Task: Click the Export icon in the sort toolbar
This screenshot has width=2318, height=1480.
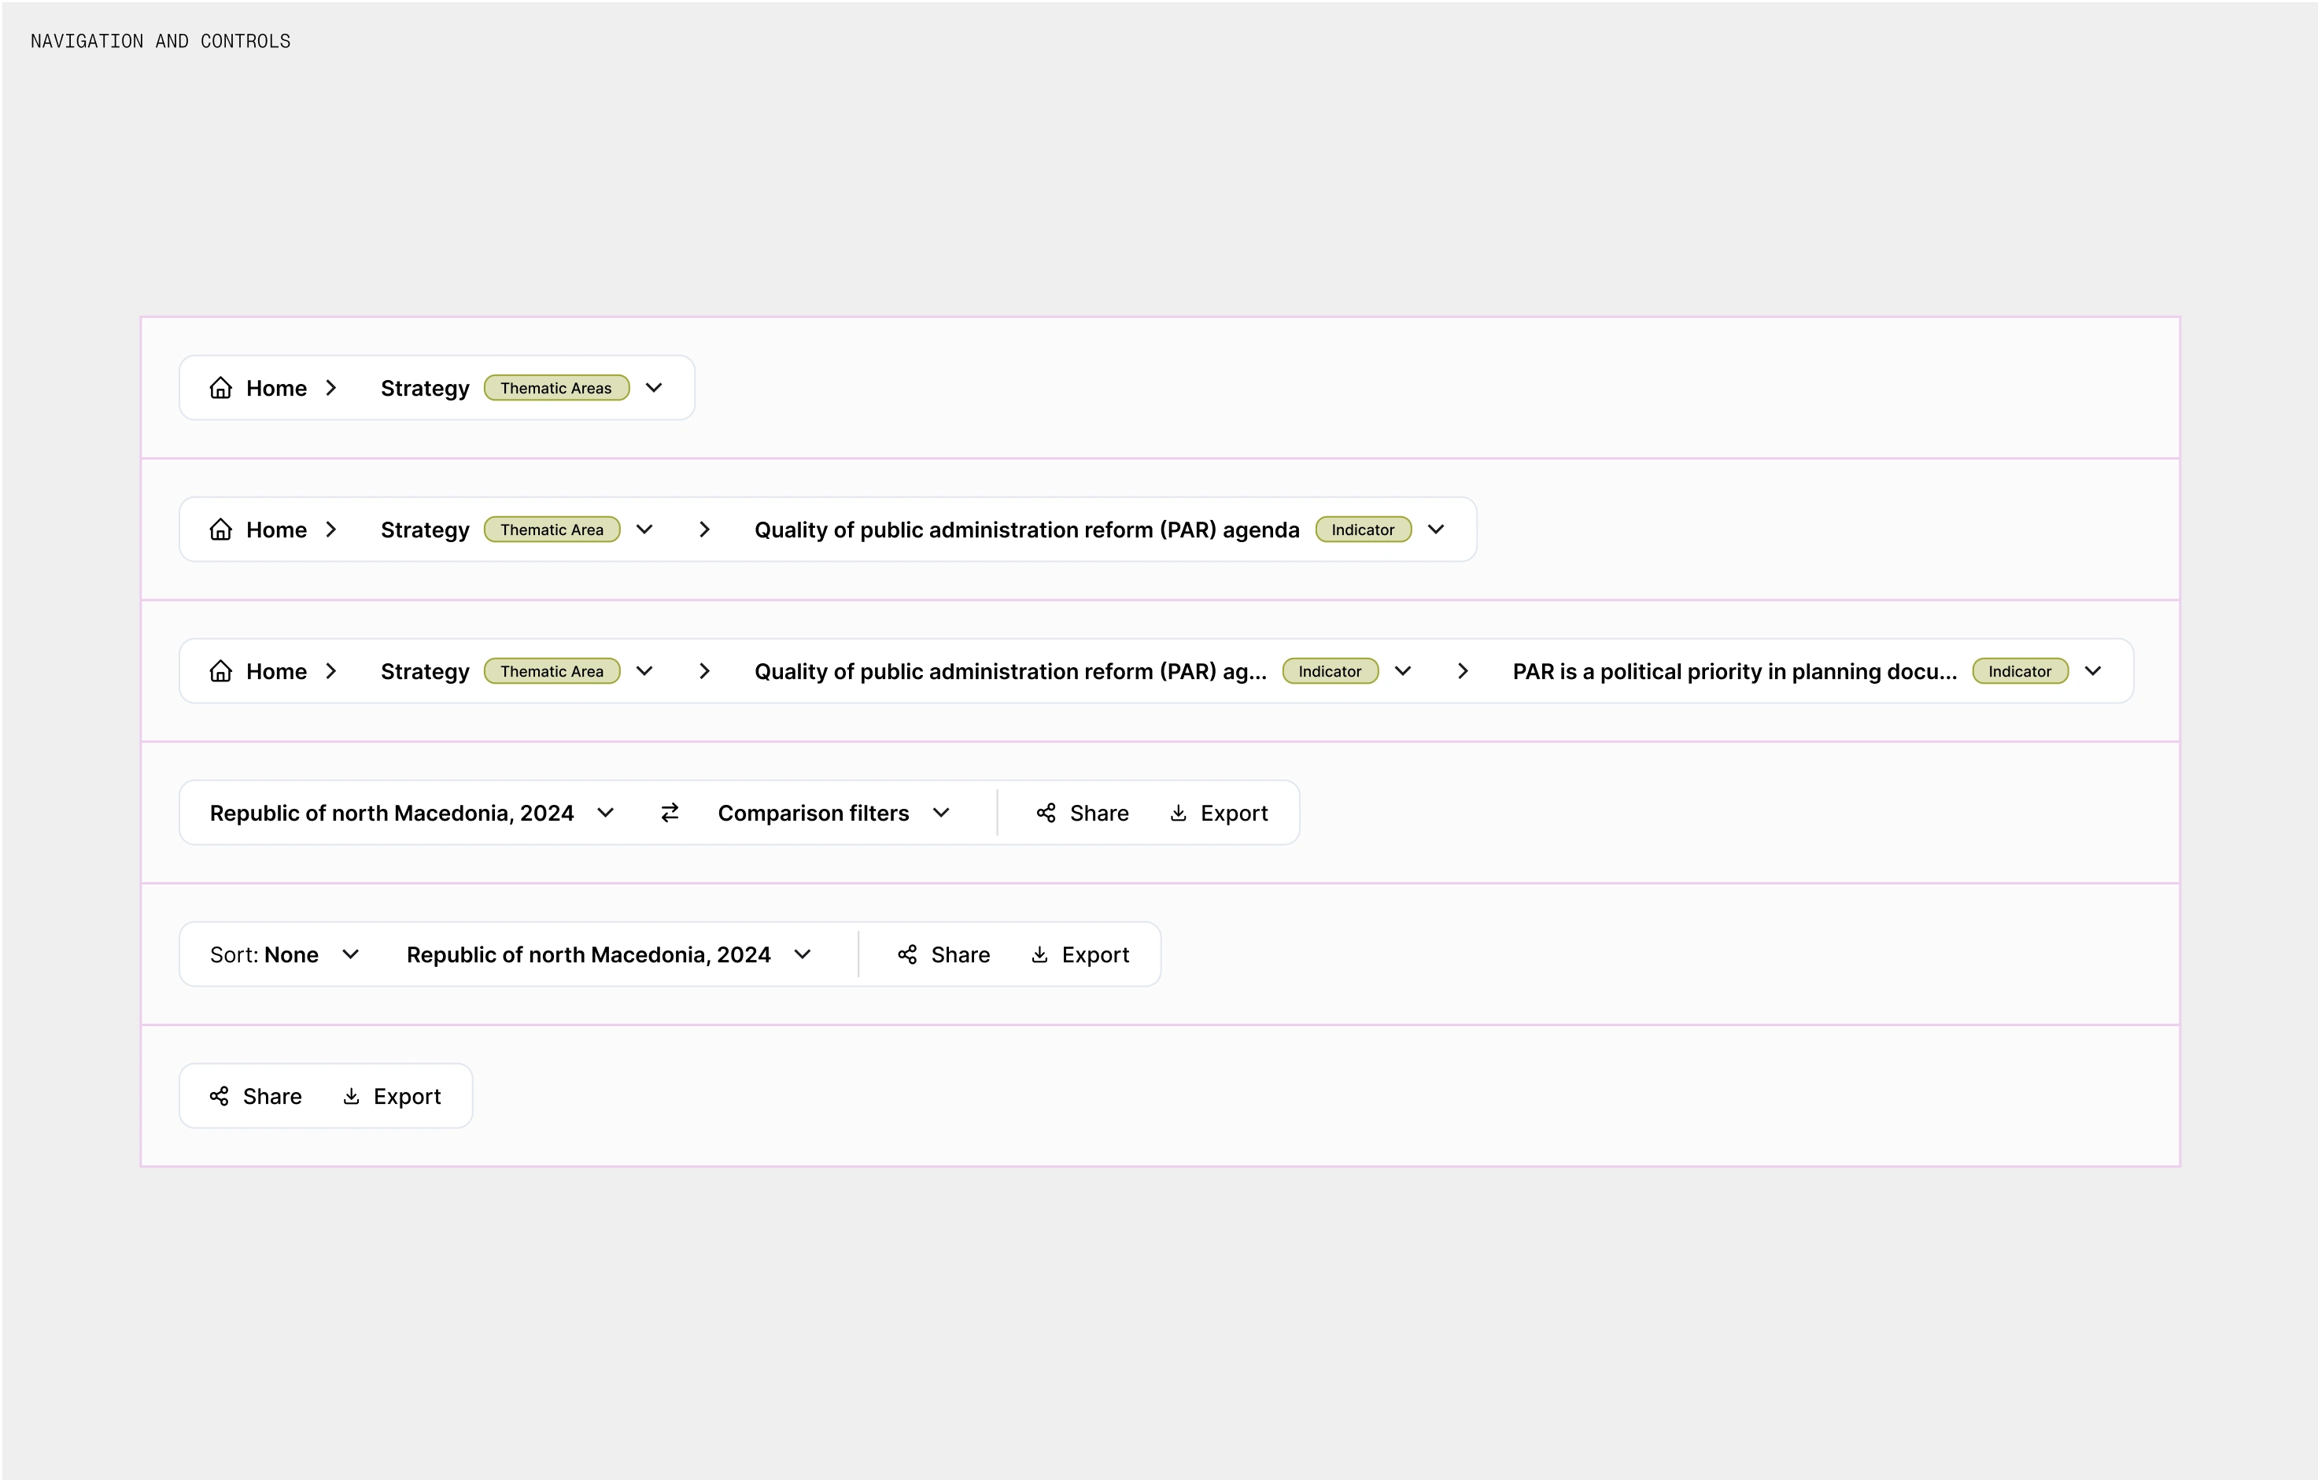Action: pos(1039,954)
